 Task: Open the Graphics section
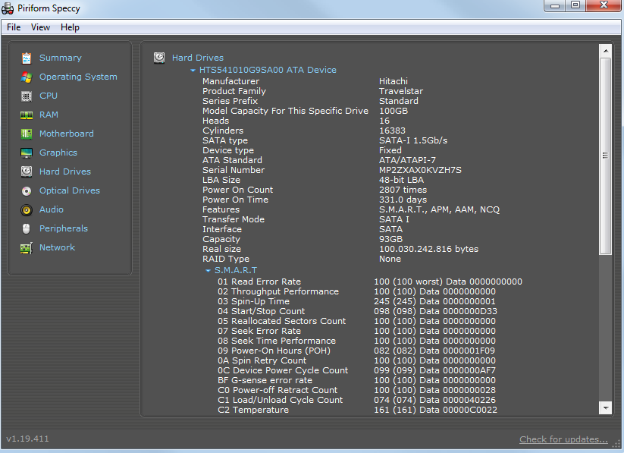pos(58,153)
